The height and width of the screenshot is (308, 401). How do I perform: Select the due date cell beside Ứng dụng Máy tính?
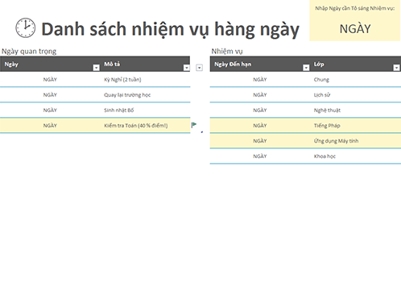click(260, 141)
